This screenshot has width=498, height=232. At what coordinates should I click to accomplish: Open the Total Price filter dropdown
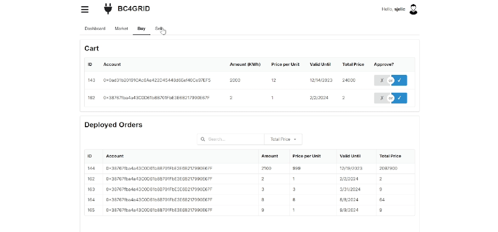tap(283, 139)
